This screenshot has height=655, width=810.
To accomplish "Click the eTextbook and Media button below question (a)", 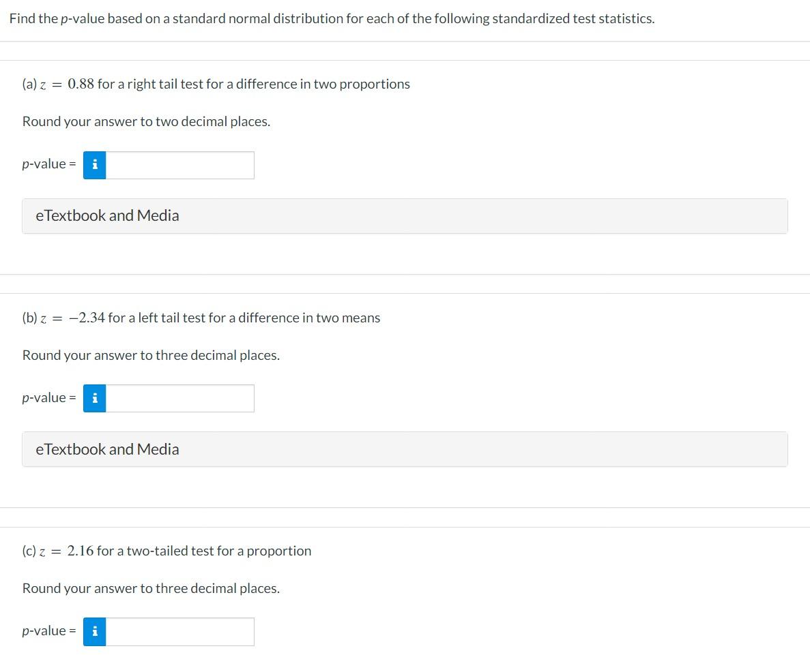I will 107,216.
